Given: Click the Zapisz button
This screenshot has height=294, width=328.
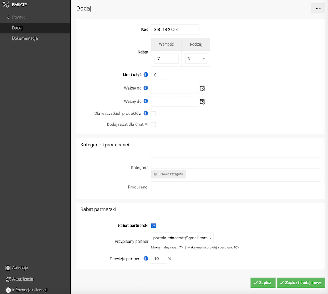Looking at the screenshot, I should [x=263, y=283].
